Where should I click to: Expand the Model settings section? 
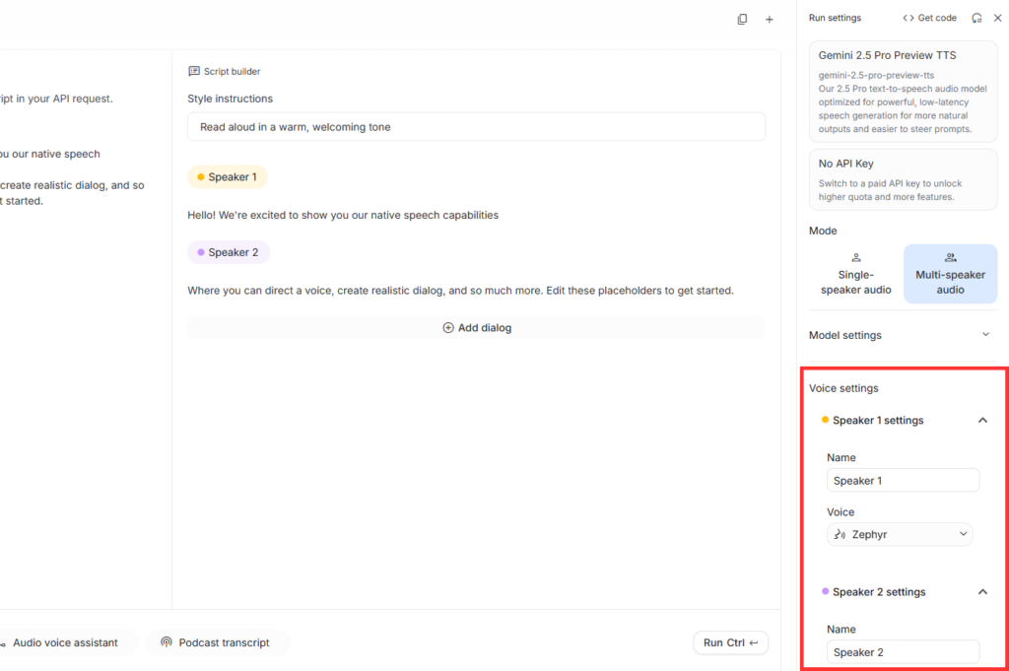(x=985, y=335)
